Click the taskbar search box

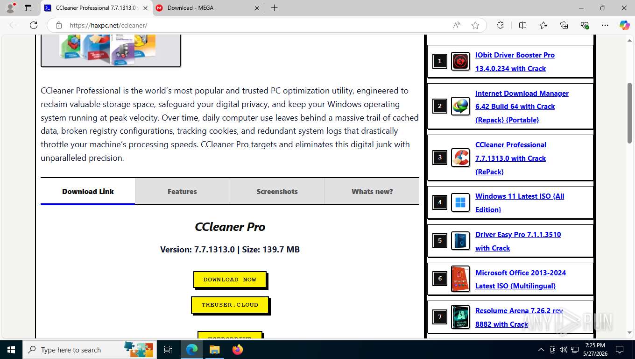click(89, 350)
